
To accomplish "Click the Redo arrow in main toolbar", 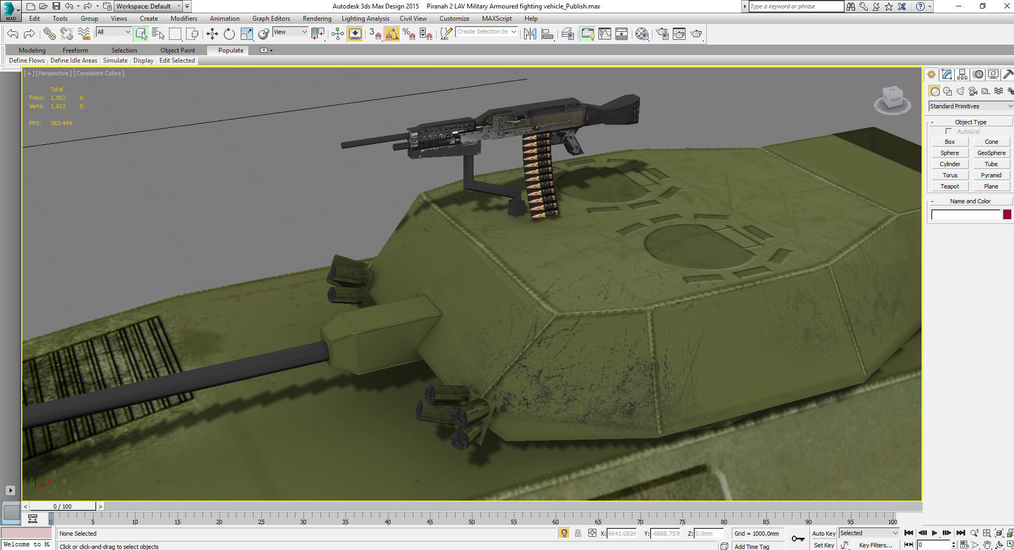I will coord(30,34).
